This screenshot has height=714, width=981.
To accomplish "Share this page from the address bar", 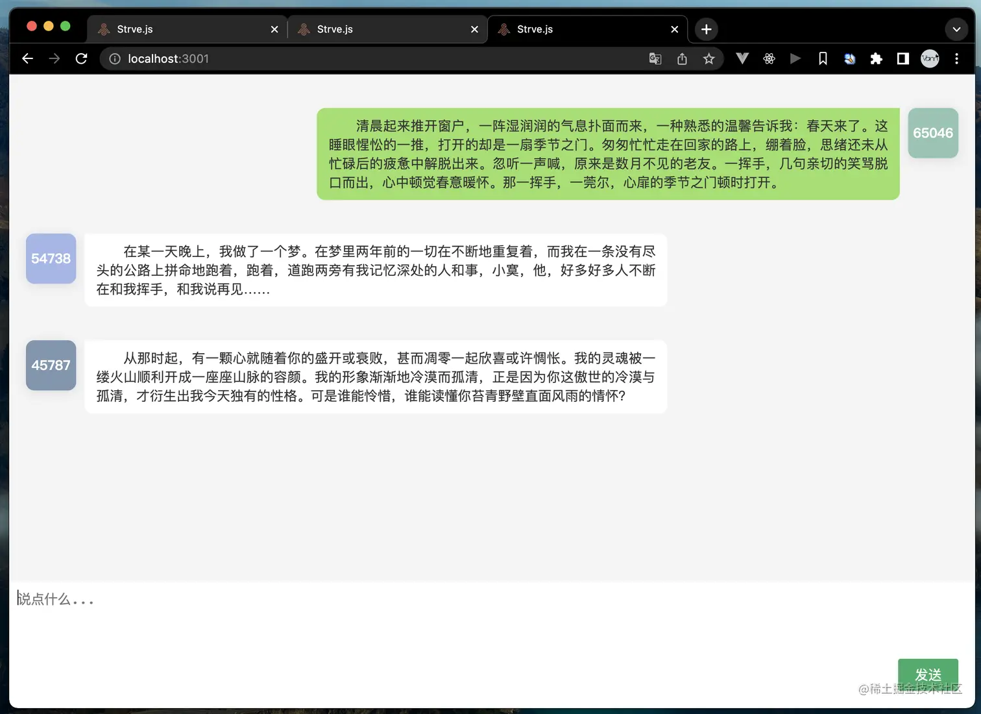I will [x=682, y=59].
